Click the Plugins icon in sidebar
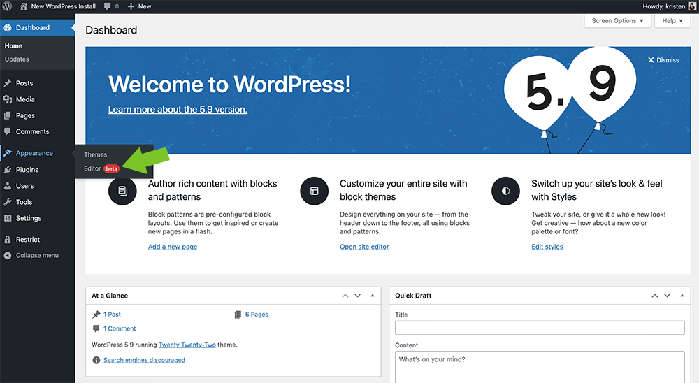This screenshot has height=383, width=699. coord(8,170)
